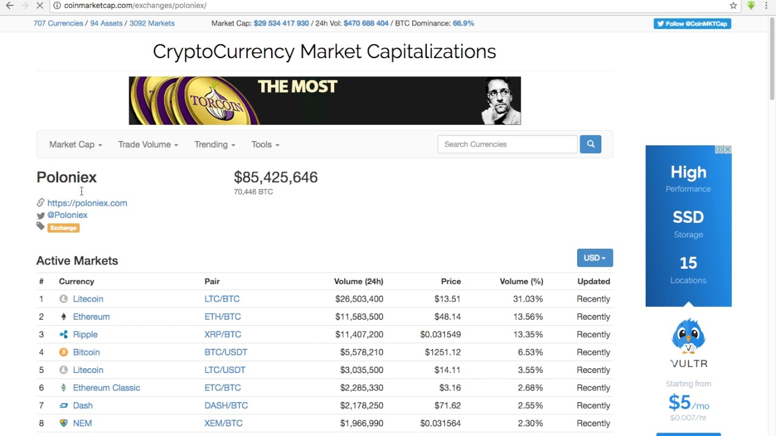Click the 31.03% volume percentage cell
Screen dimensions: 776x436
[x=527, y=299]
